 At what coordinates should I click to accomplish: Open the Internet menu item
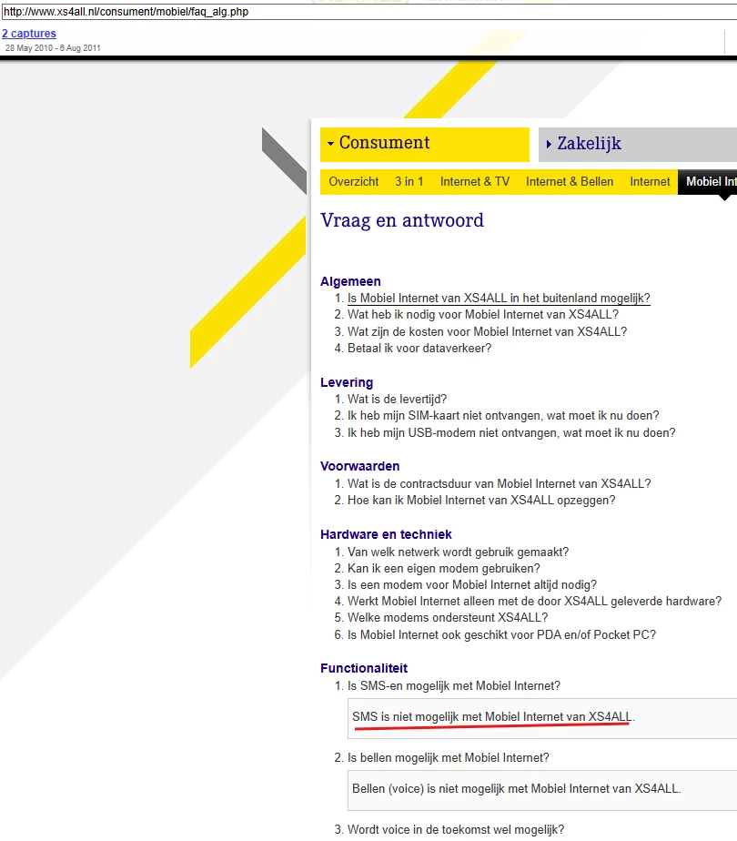[x=650, y=182]
